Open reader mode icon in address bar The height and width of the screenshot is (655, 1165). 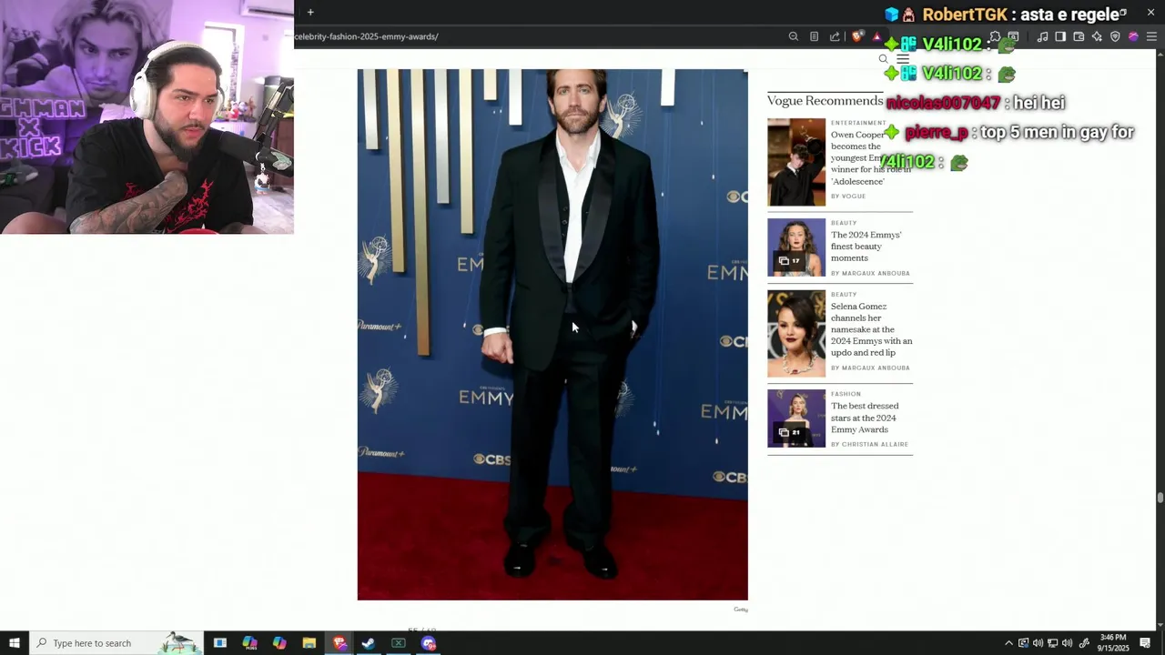[814, 36]
